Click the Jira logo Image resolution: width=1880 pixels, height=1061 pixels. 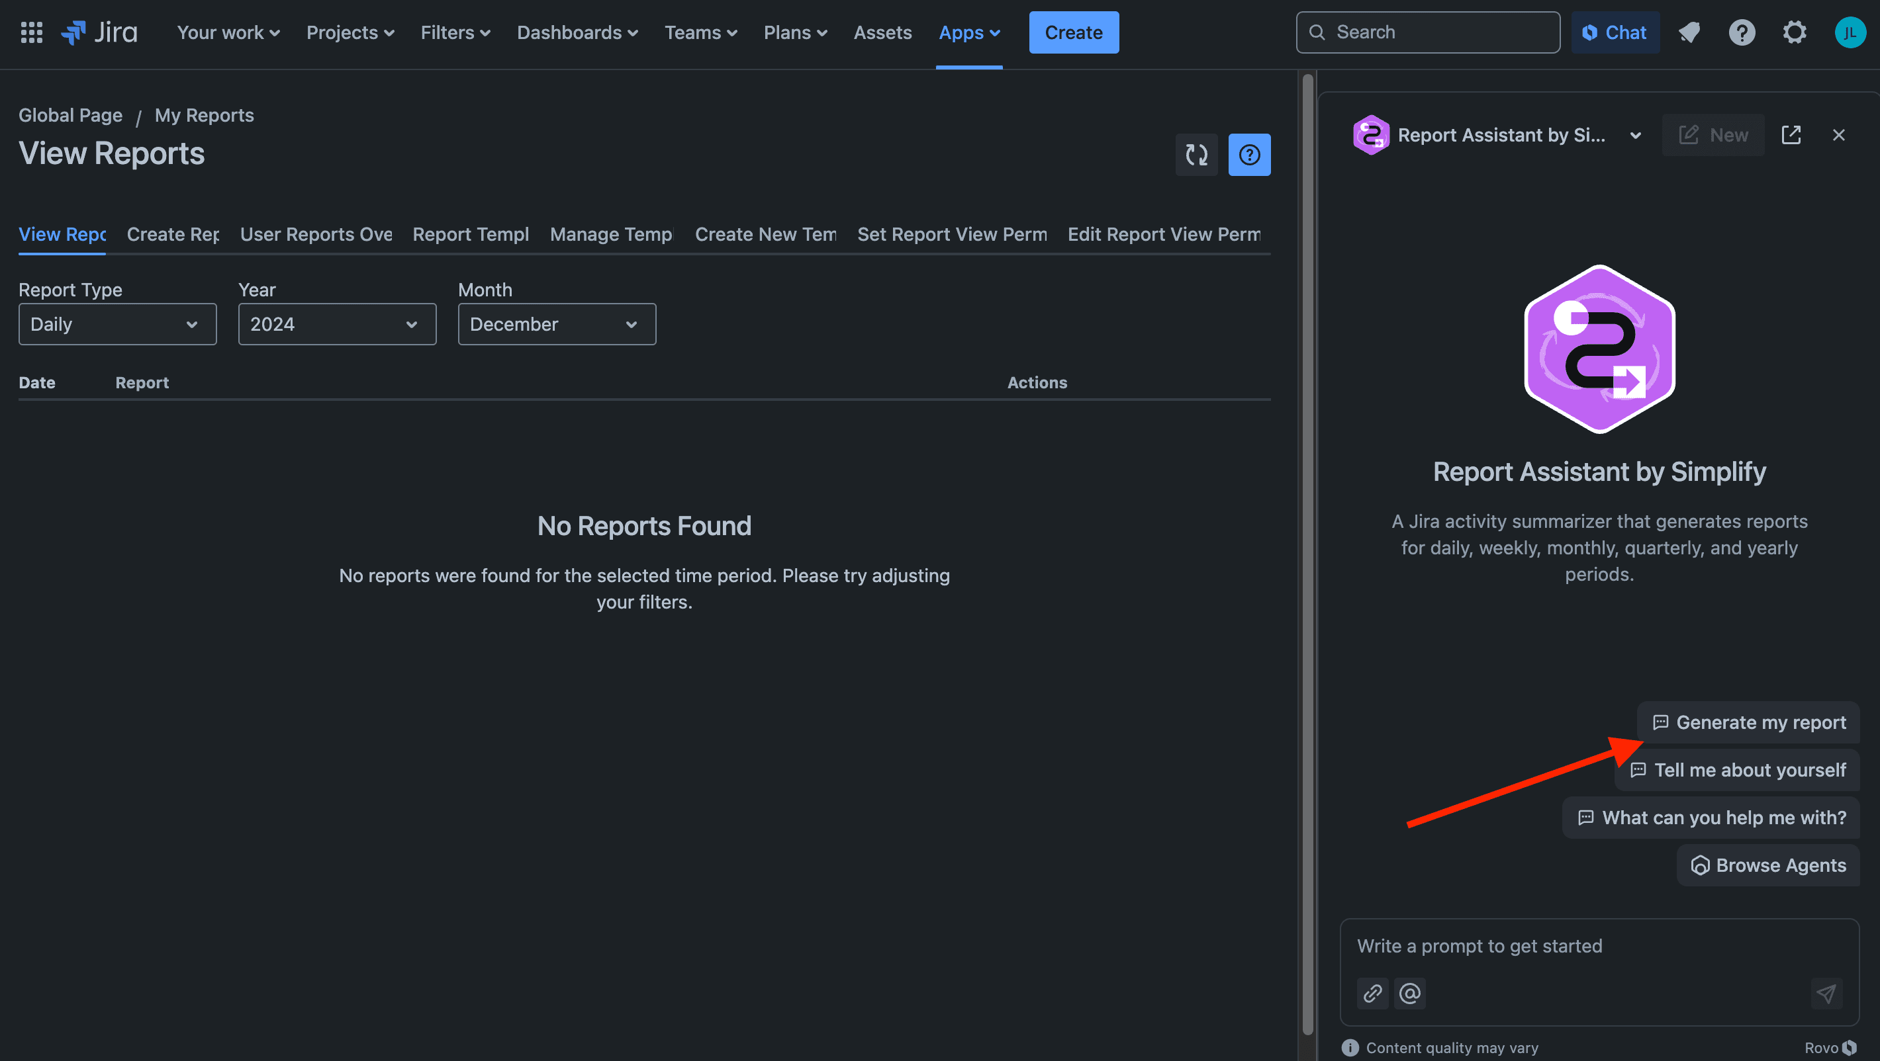pyautogui.click(x=99, y=32)
